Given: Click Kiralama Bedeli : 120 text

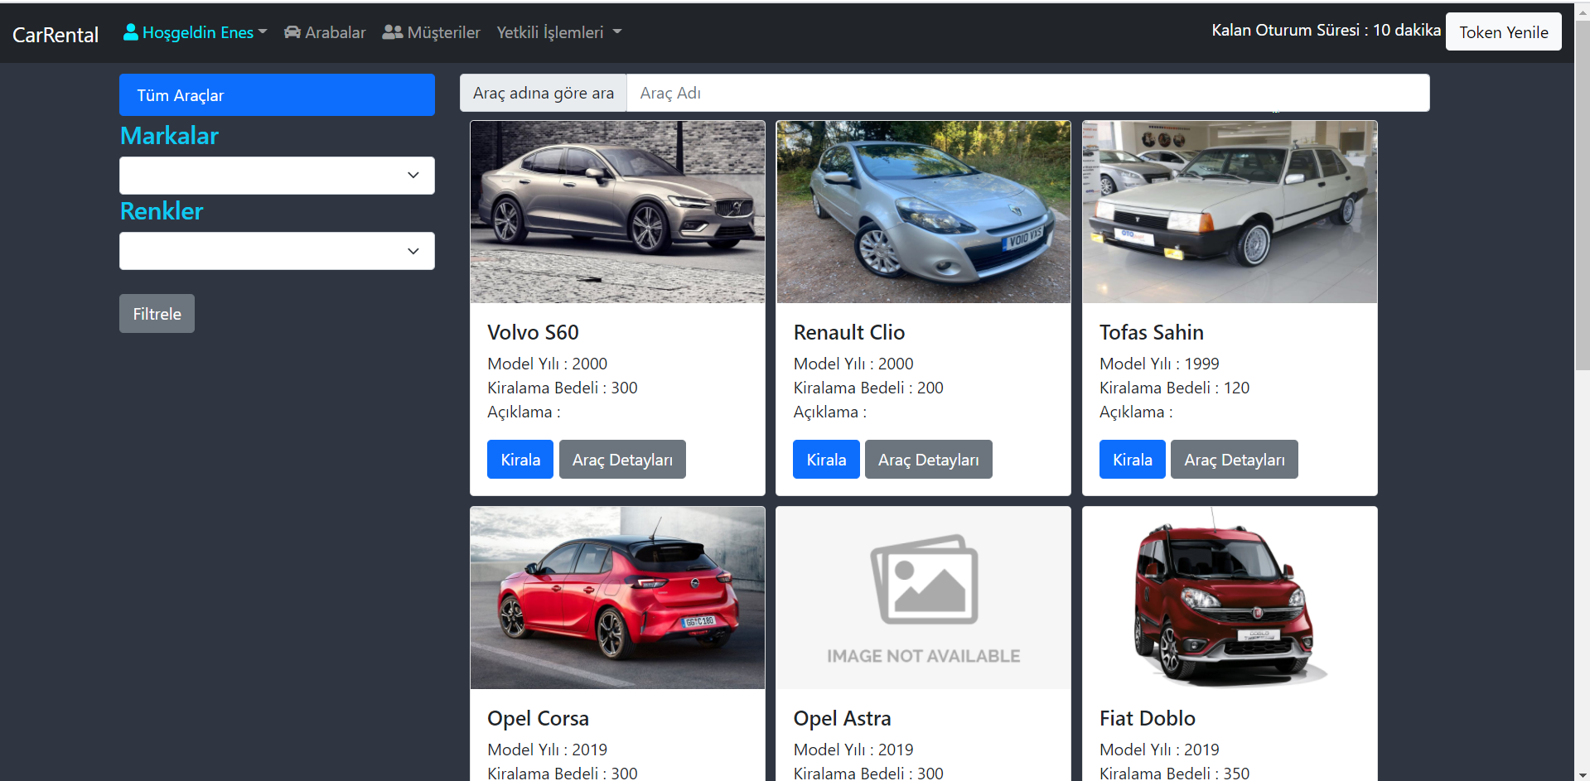Looking at the screenshot, I should 1174,388.
